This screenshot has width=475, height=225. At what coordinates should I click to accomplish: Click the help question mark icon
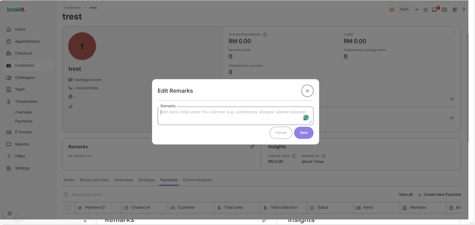tap(464, 10)
